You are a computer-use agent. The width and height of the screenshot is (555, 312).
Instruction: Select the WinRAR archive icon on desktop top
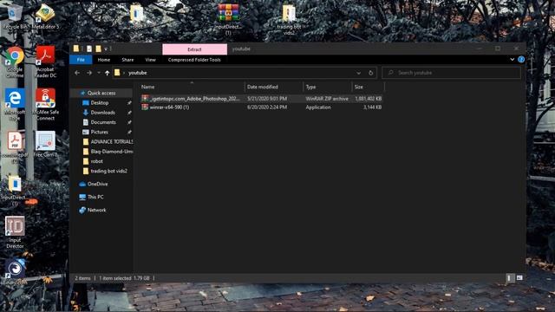pyautogui.click(x=228, y=19)
